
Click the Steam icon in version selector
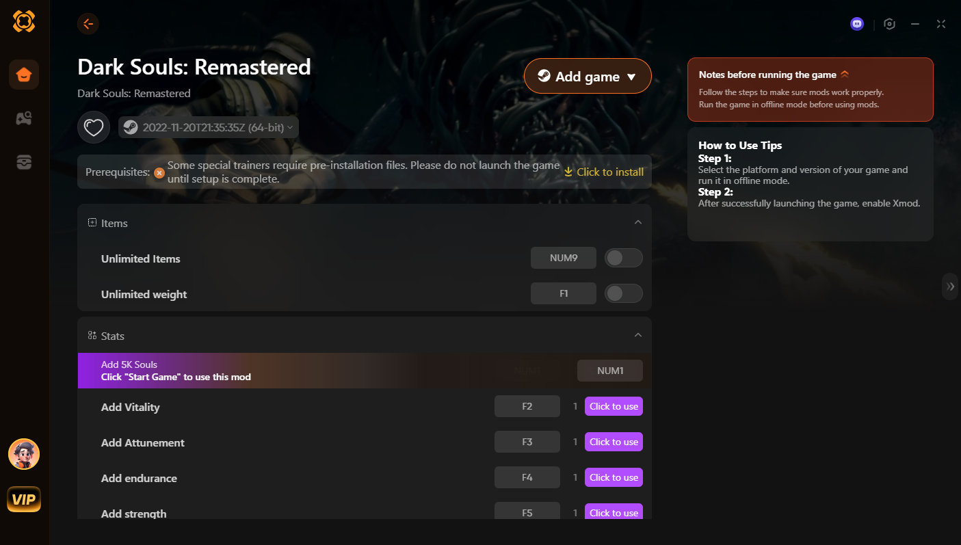[131, 127]
